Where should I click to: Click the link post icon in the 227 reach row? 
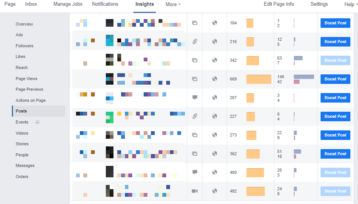[194, 116]
